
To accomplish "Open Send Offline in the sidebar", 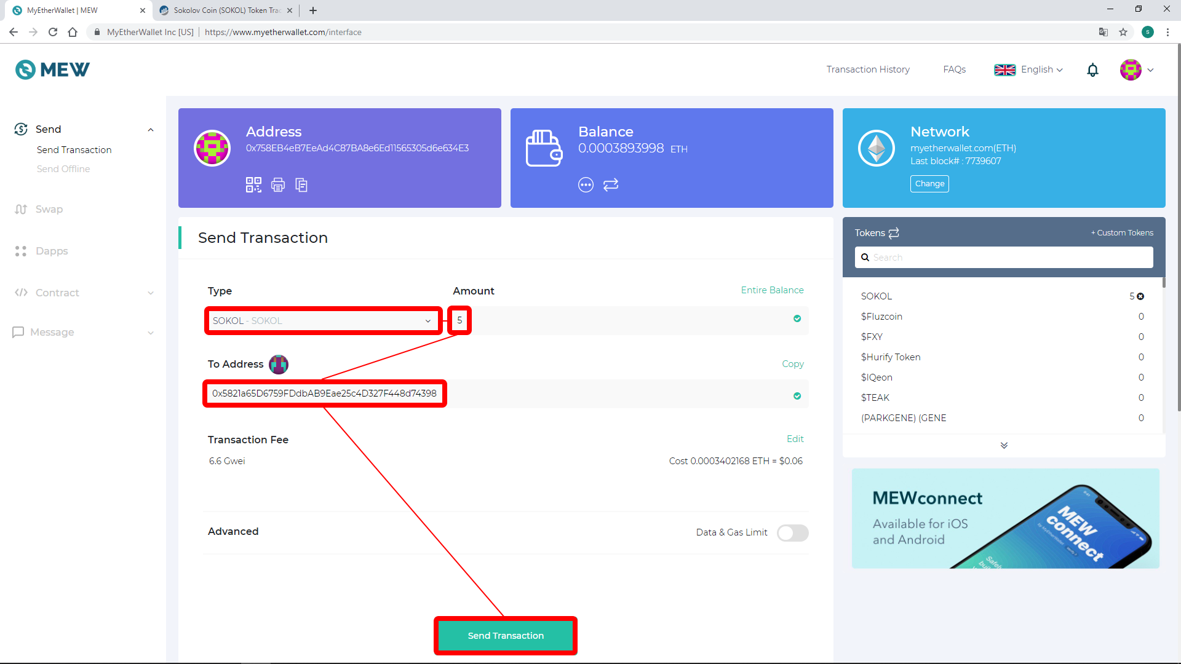I will [63, 169].
